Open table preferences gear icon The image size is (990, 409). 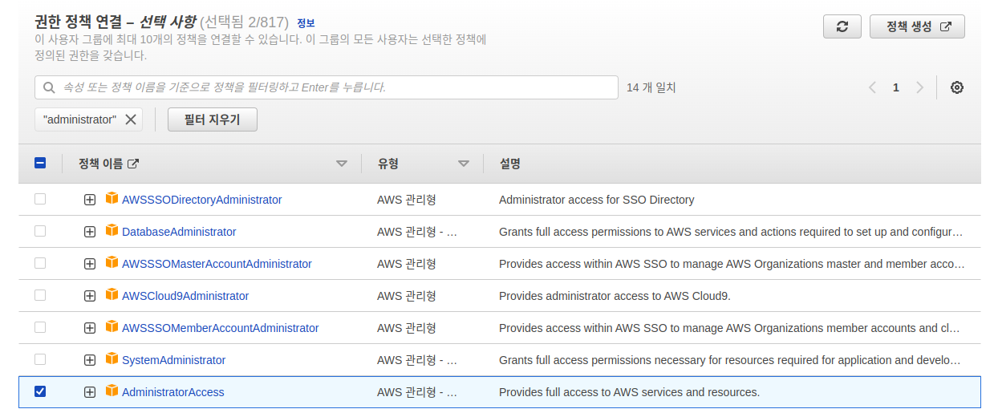pos(956,87)
